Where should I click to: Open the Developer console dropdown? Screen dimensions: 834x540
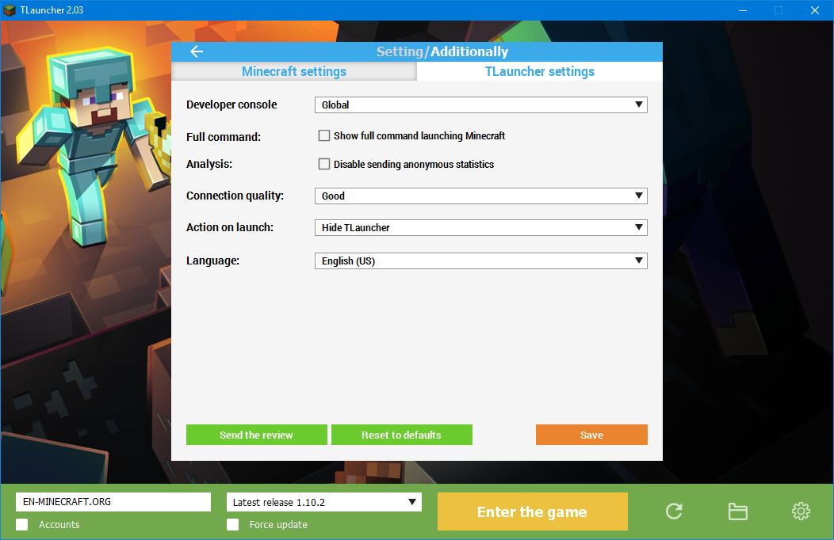[x=481, y=105]
